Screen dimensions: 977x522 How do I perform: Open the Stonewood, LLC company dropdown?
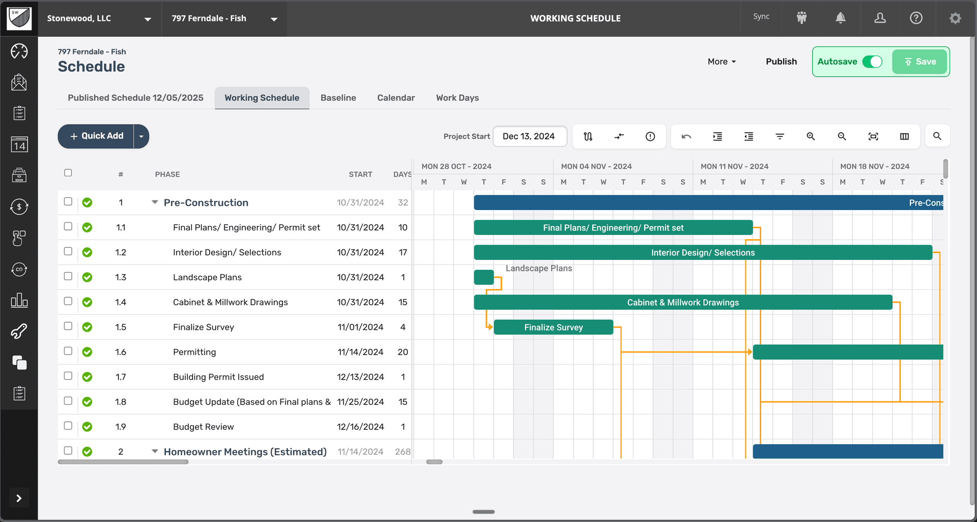pos(148,19)
